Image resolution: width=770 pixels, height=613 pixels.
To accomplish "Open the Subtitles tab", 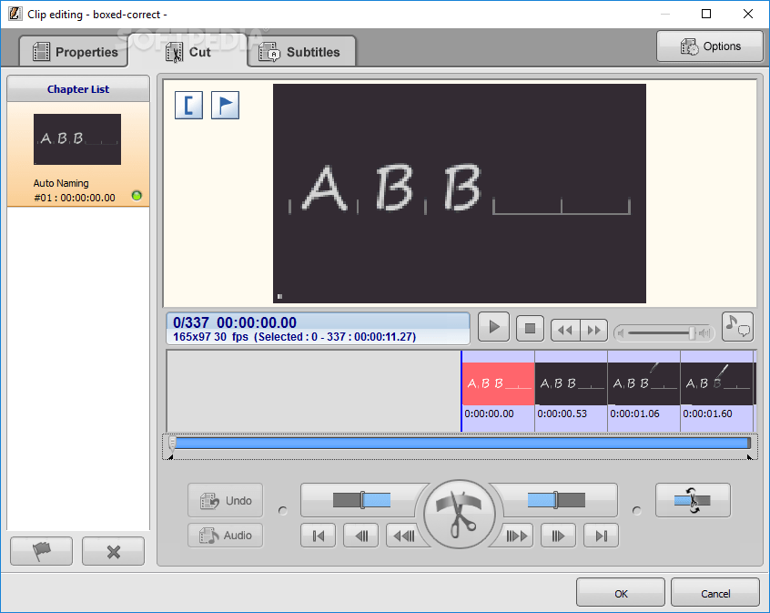I will coord(301,52).
